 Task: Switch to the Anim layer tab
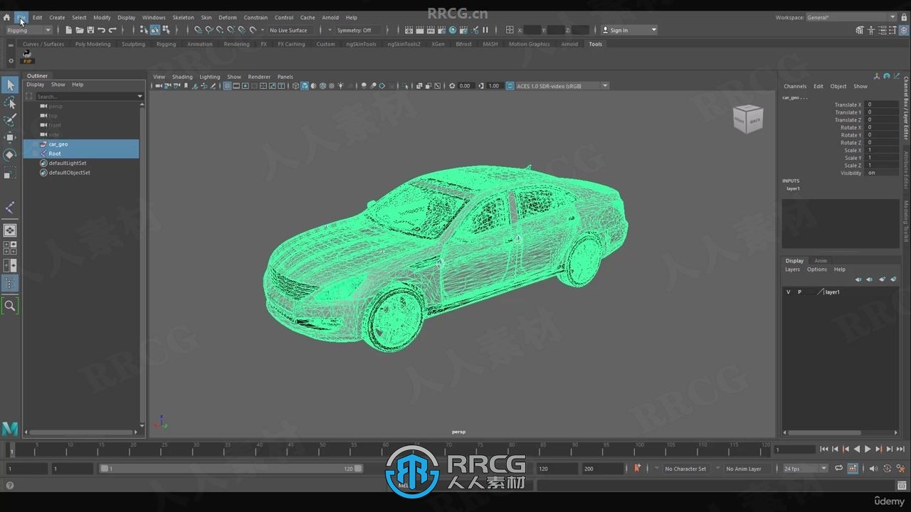coord(821,261)
